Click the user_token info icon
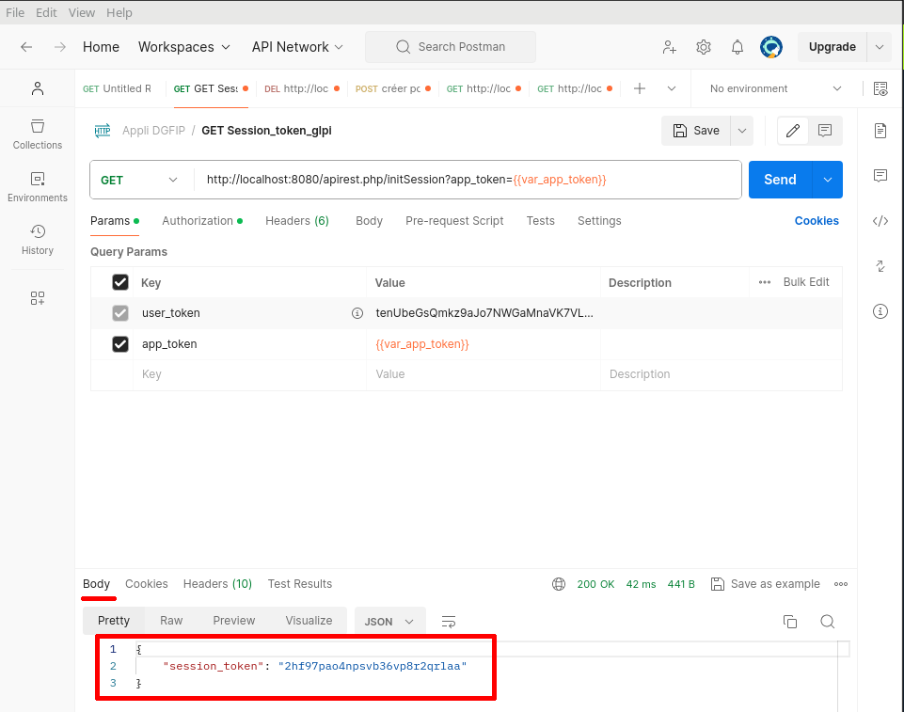Viewport: 904px width, 712px height. pos(357,313)
